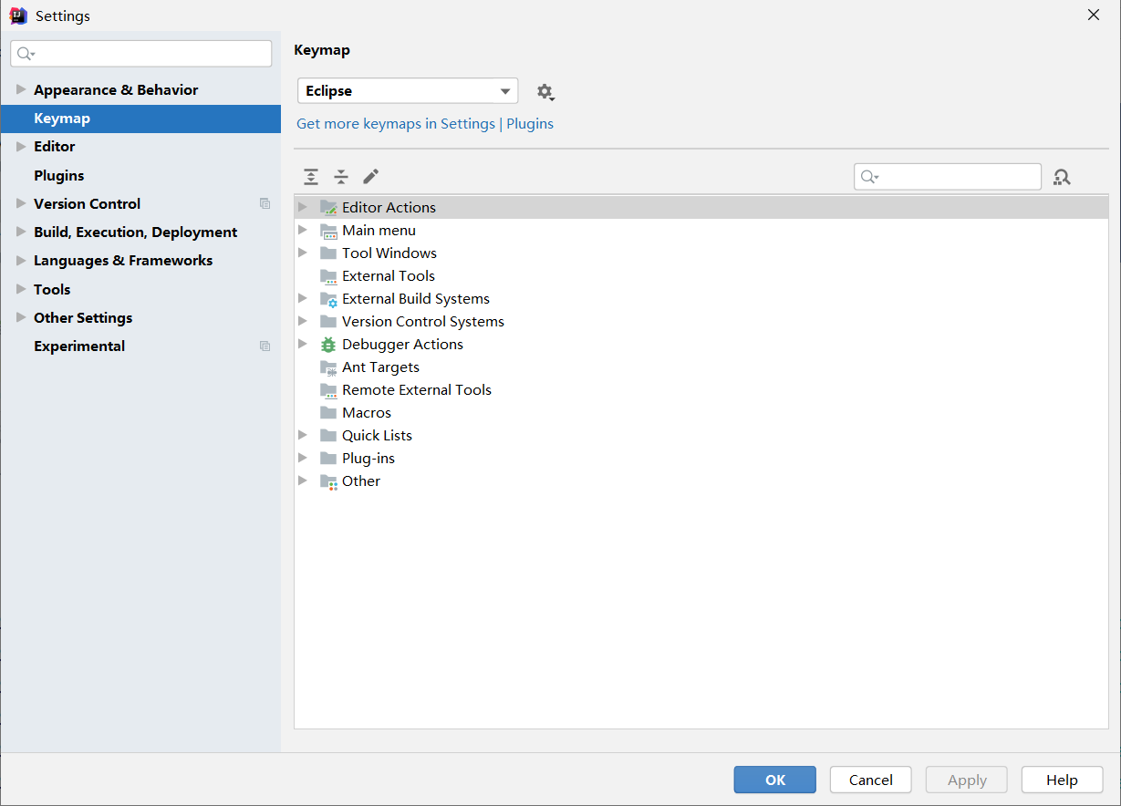Click the Expand All icon in keymap toolbar
Viewport: 1121px width, 806px height.
click(311, 177)
